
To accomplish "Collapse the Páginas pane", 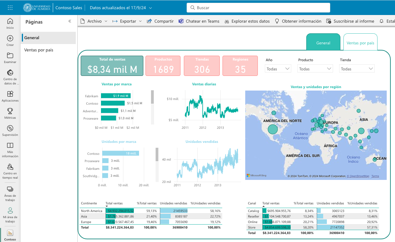I will coord(70,21).
